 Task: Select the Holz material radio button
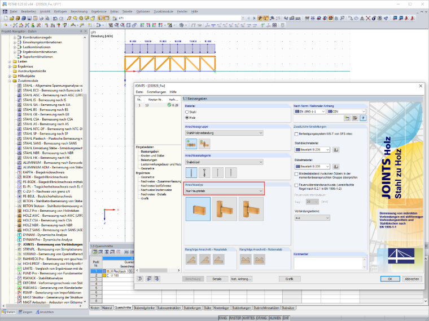pyautogui.click(x=187, y=117)
